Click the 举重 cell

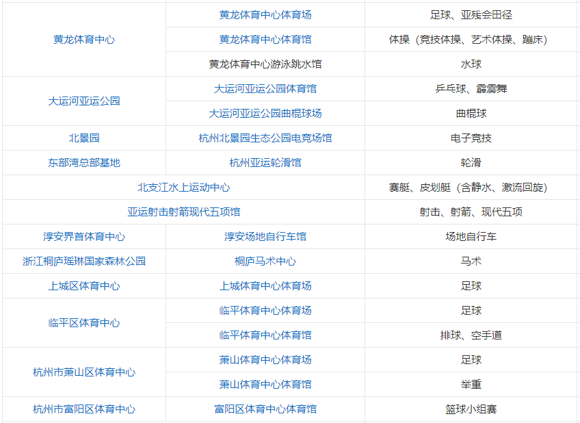tap(471, 385)
